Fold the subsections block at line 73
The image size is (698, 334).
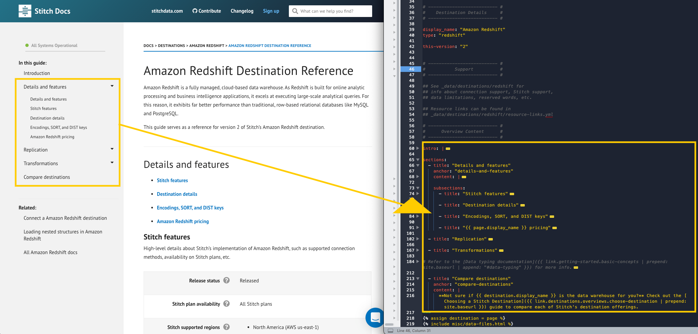click(x=418, y=188)
